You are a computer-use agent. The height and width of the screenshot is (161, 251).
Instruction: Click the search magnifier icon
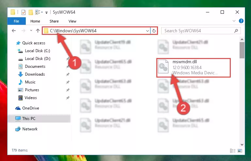[236, 31]
